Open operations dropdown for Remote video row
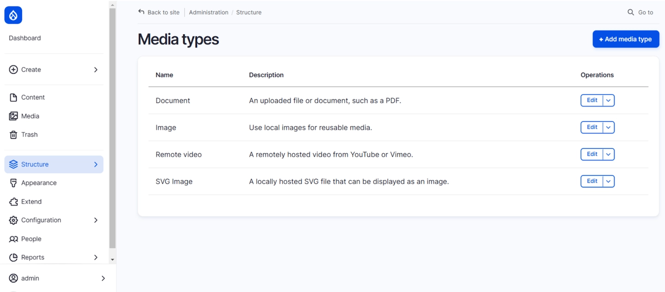The height and width of the screenshot is (292, 665). 609,155
